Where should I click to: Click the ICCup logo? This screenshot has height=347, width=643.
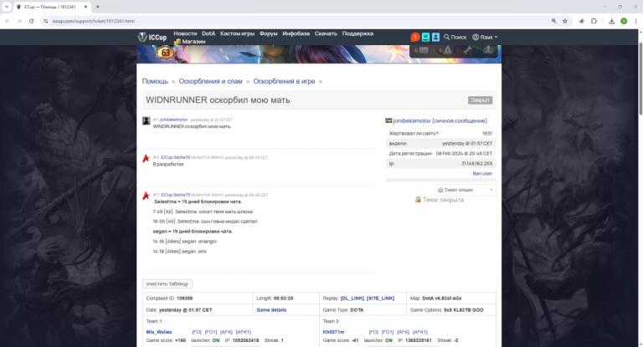[152, 38]
